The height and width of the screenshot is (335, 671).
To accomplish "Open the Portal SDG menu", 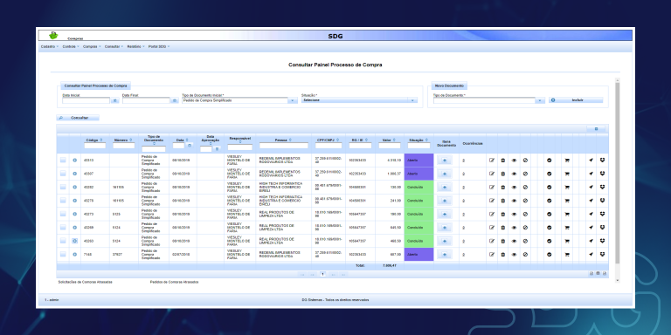I will point(159,46).
